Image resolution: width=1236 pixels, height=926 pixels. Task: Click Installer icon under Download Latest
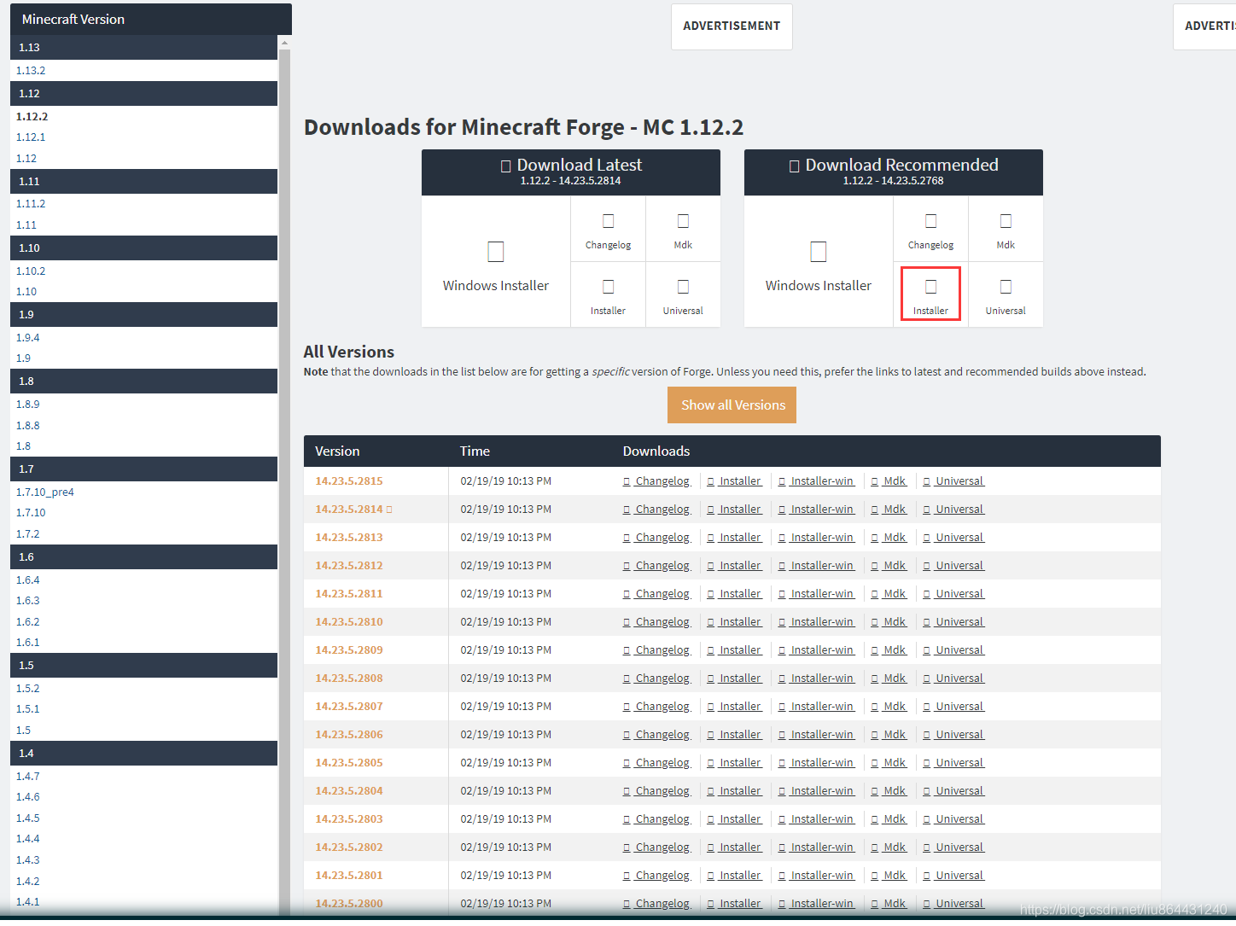(x=609, y=288)
